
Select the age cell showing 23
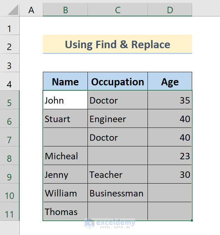(170, 156)
